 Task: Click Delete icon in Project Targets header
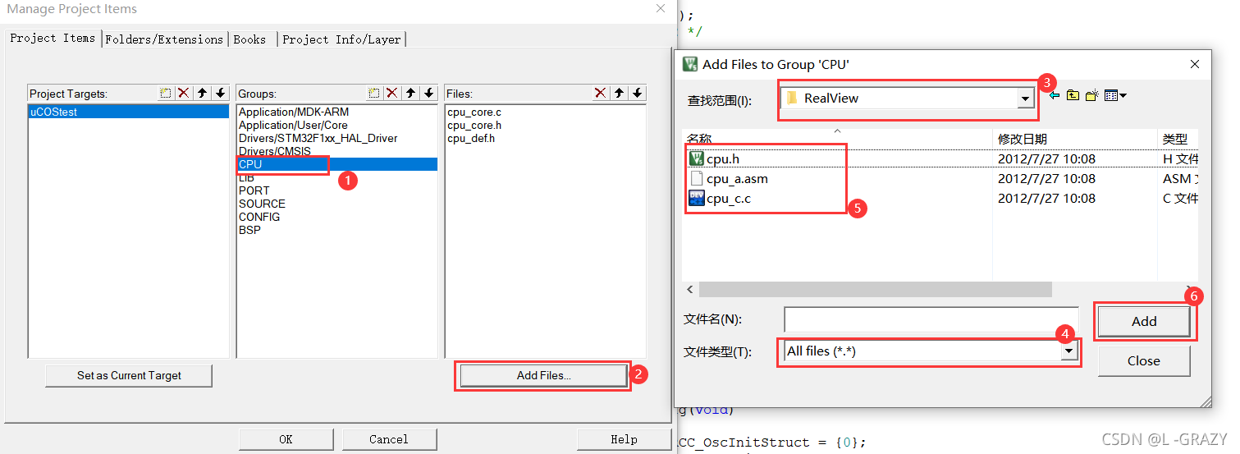tap(184, 94)
